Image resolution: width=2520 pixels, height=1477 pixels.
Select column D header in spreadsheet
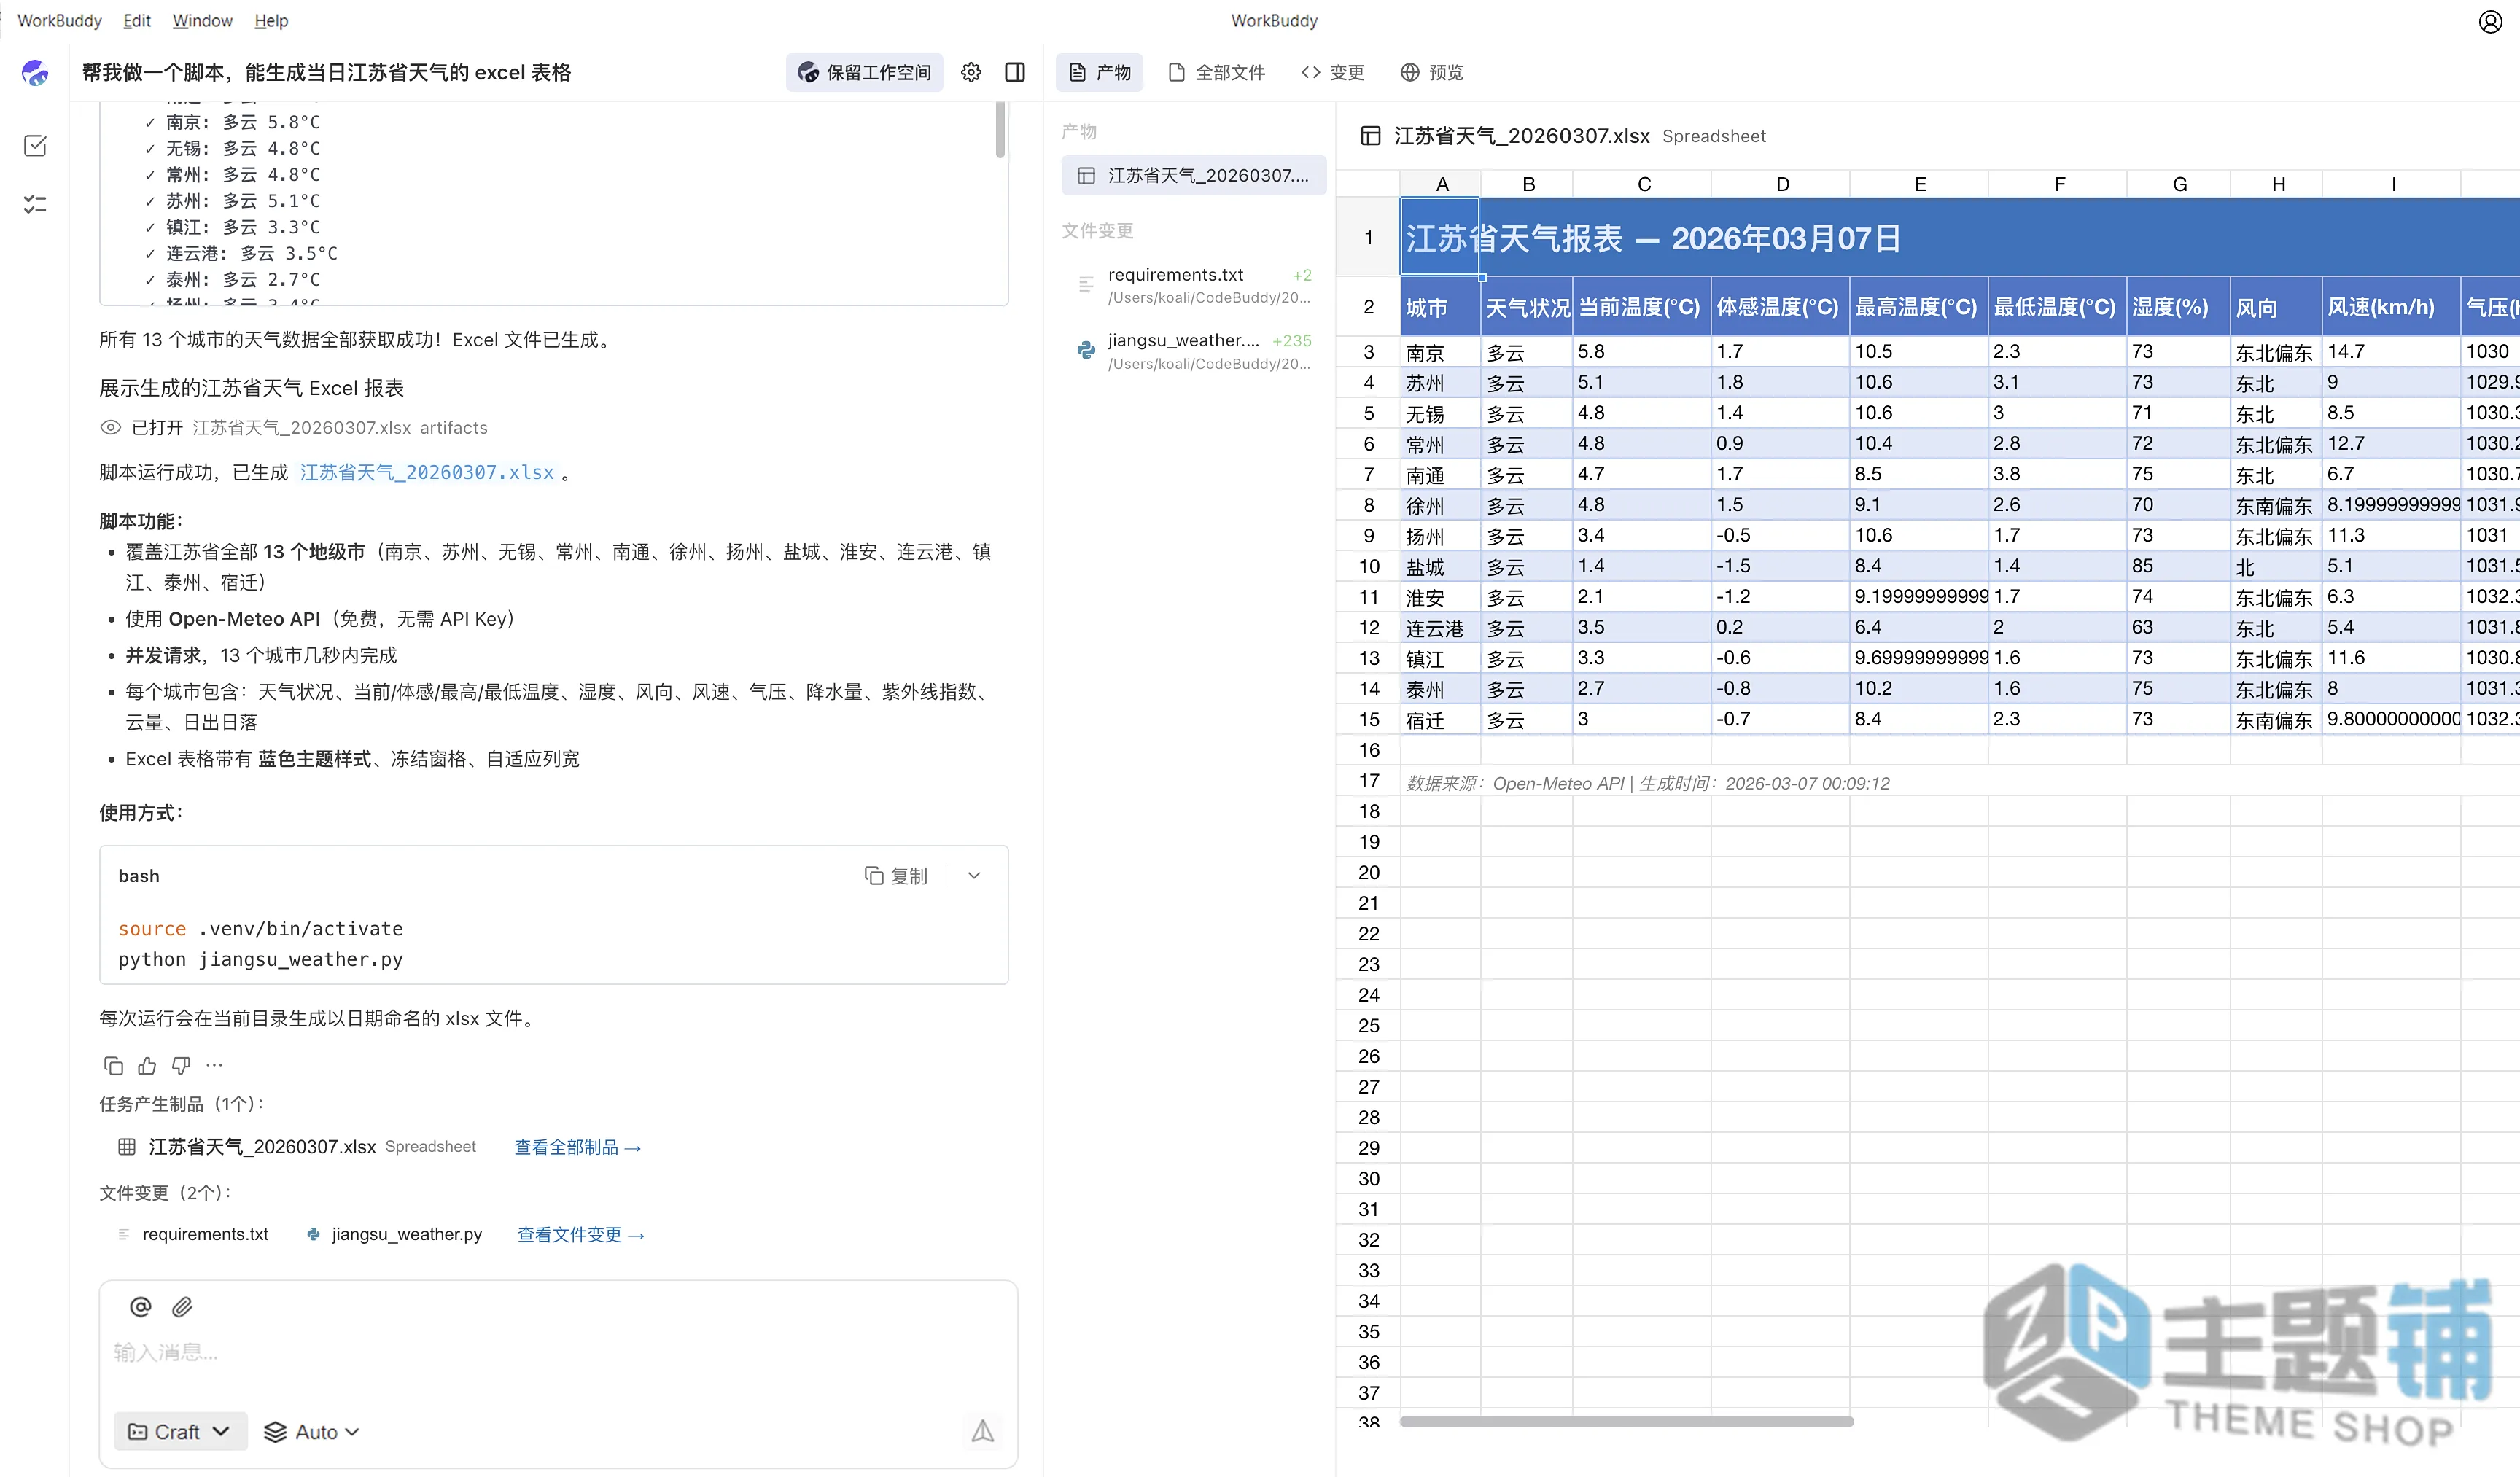pyautogui.click(x=1781, y=184)
